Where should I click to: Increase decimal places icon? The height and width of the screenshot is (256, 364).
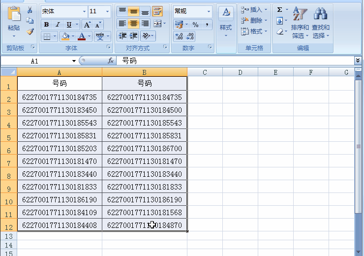(179, 36)
